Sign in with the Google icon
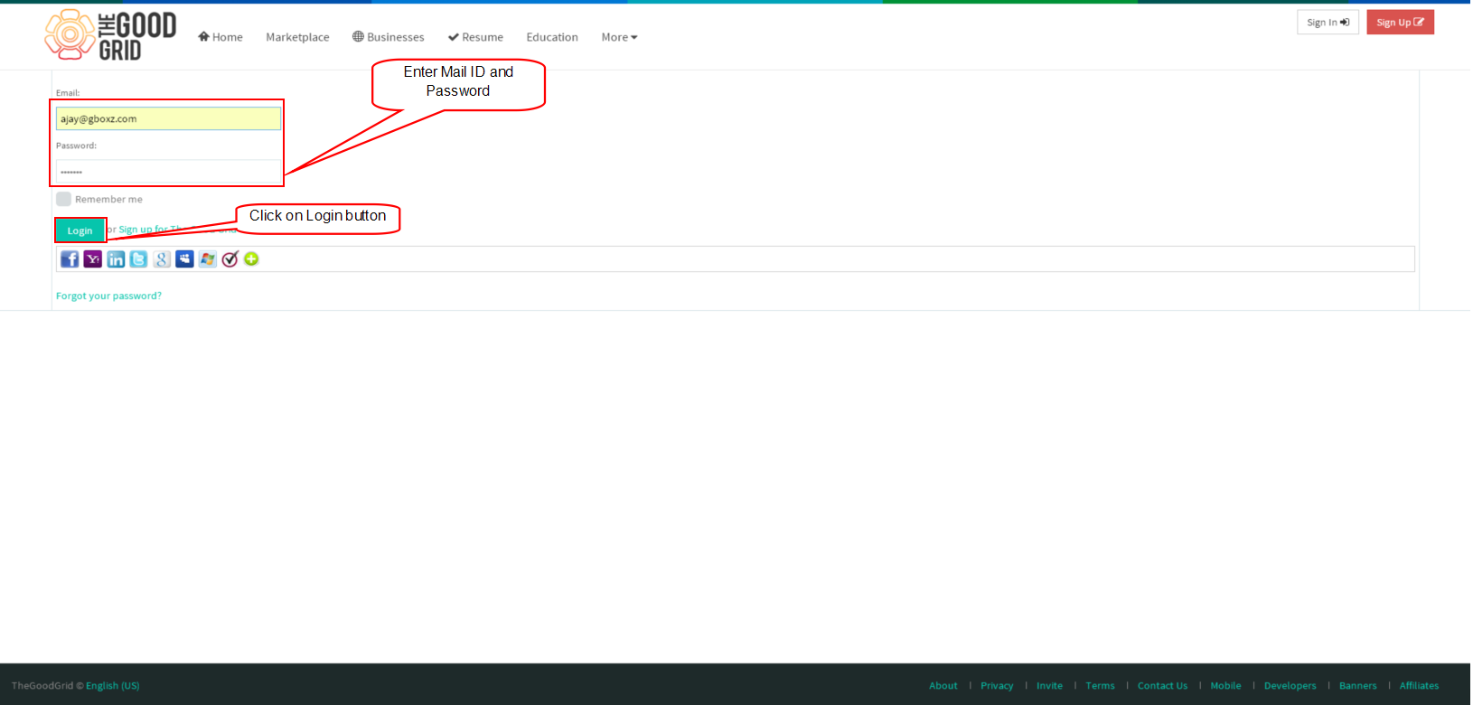Viewport: 1473px width, 705px height. click(162, 259)
